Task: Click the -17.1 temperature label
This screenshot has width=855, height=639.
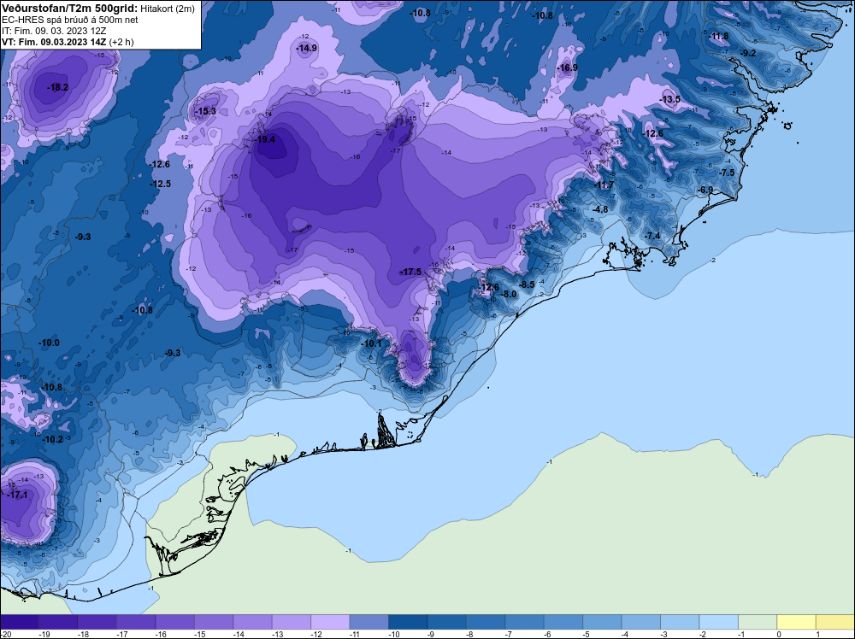Action: pos(17,495)
